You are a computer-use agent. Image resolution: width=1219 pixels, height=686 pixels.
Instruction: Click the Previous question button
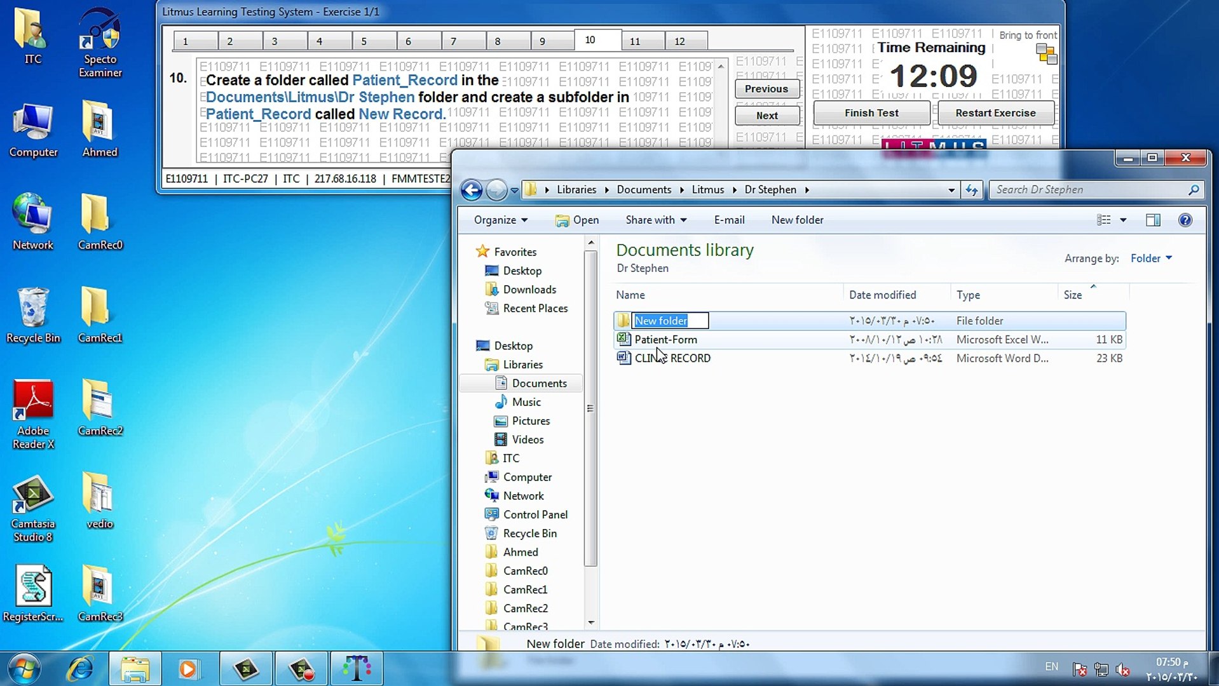[766, 89]
